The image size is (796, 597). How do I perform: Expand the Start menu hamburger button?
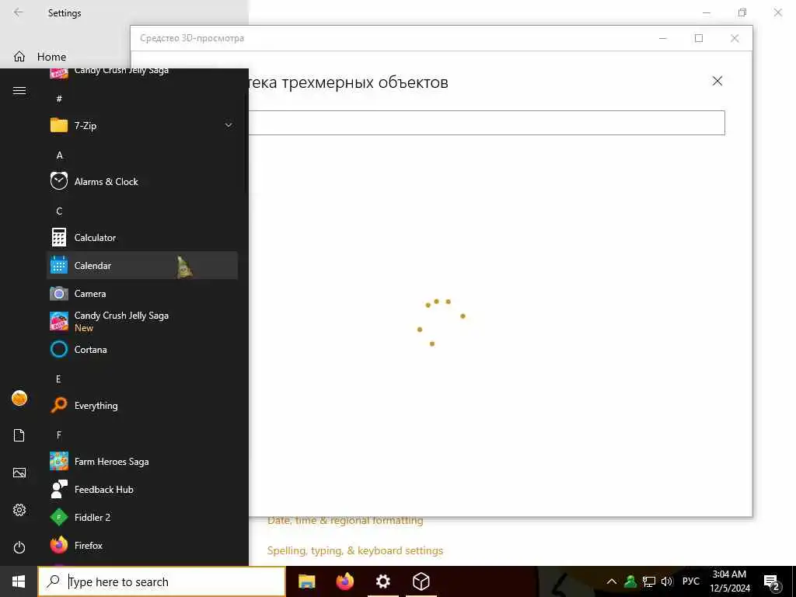(19, 91)
